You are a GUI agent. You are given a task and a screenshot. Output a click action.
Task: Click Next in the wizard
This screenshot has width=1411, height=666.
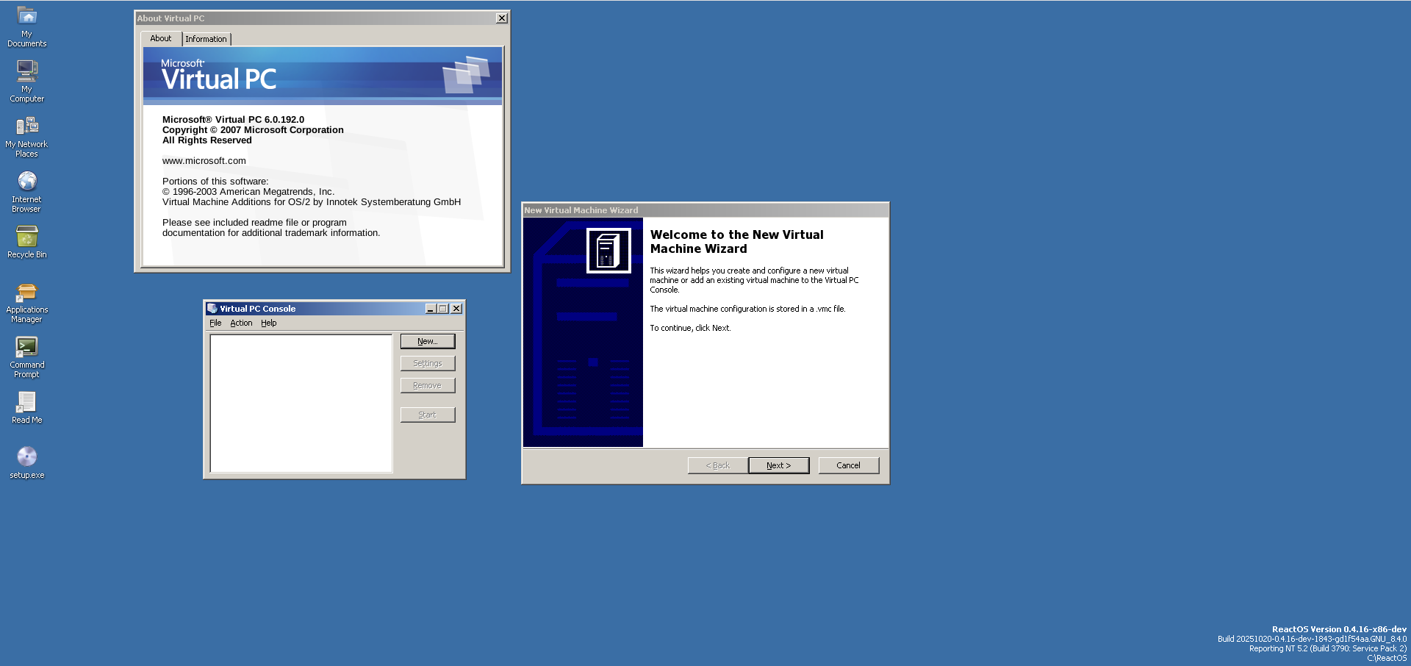[778, 465]
